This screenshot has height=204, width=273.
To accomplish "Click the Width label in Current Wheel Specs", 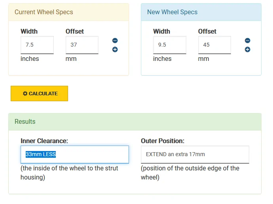I will 29,31.
